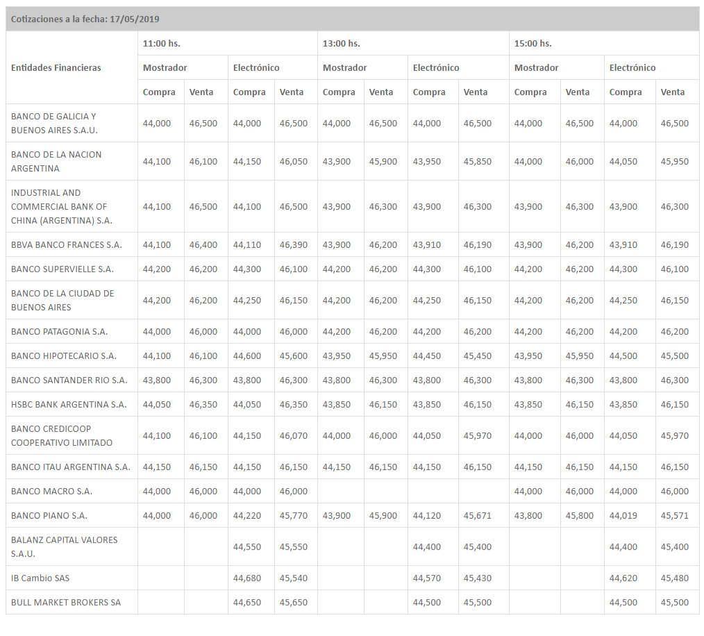Select Banco de la Nacion value 45,950
Viewport: 704px width, 636px height.
point(674,161)
